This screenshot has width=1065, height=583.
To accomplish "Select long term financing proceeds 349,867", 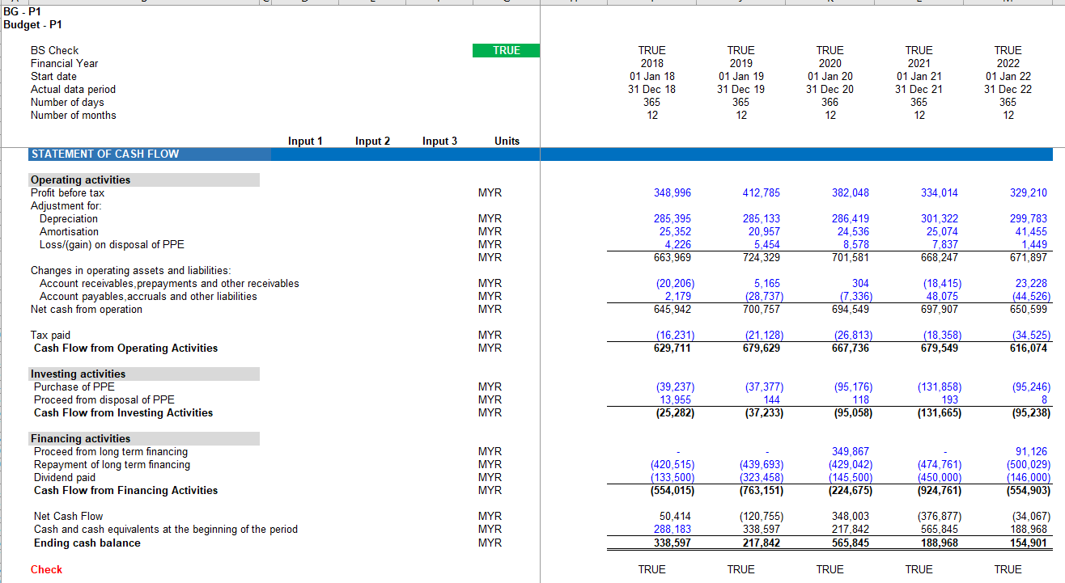I will 851,451.
